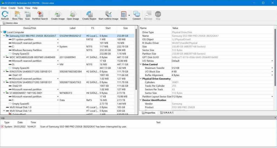This screenshot has height=148, width=277.
Task: Click the Samsung SSD 980 PRO drive icon
Action: pyautogui.click(x=7, y=36)
